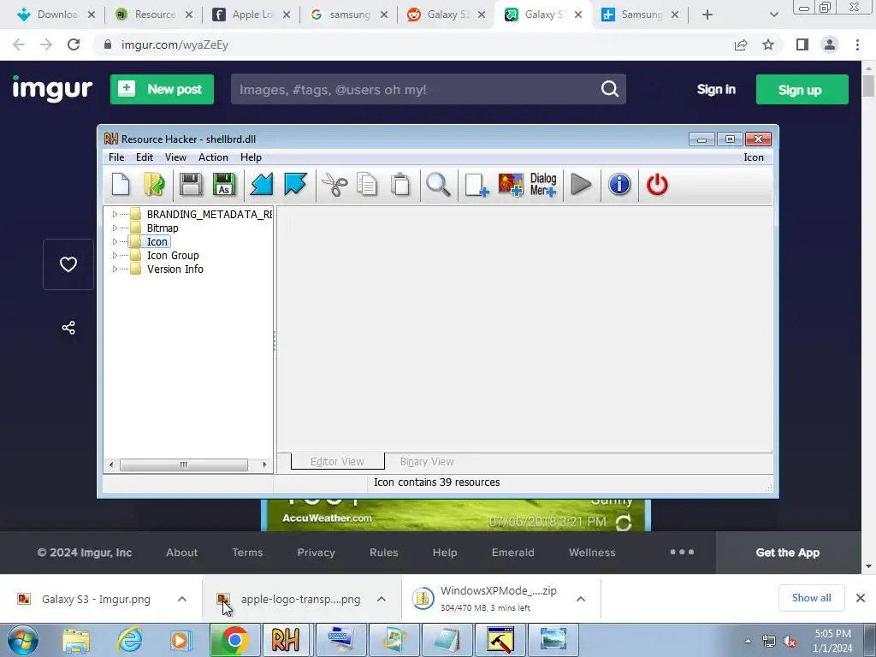This screenshot has height=657, width=876.
Task: Click the gray play compile icon
Action: click(581, 185)
